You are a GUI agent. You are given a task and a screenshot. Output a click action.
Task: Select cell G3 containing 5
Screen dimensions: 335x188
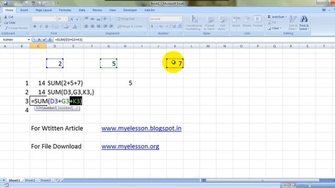[108, 63]
